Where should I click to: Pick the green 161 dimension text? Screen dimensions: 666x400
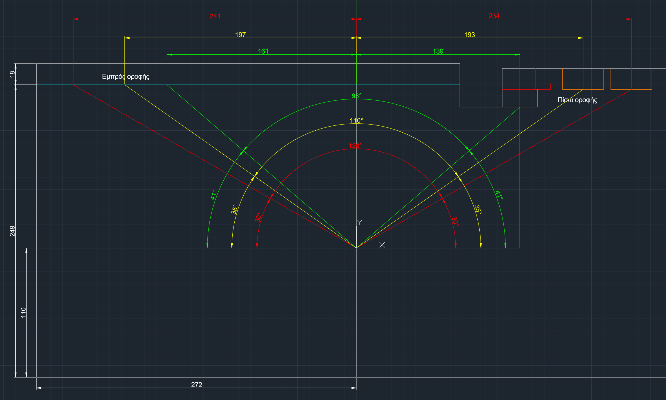263,51
